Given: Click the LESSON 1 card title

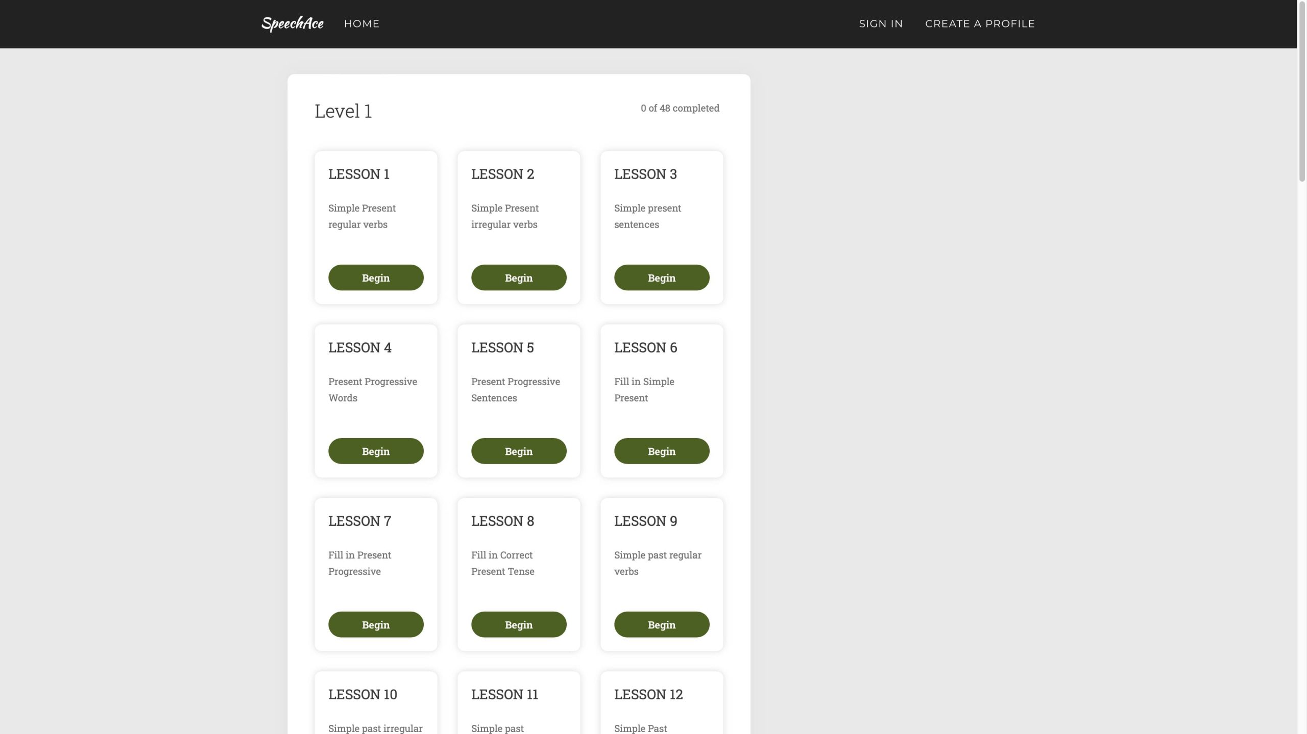Looking at the screenshot, I should (x=358, y=174).
